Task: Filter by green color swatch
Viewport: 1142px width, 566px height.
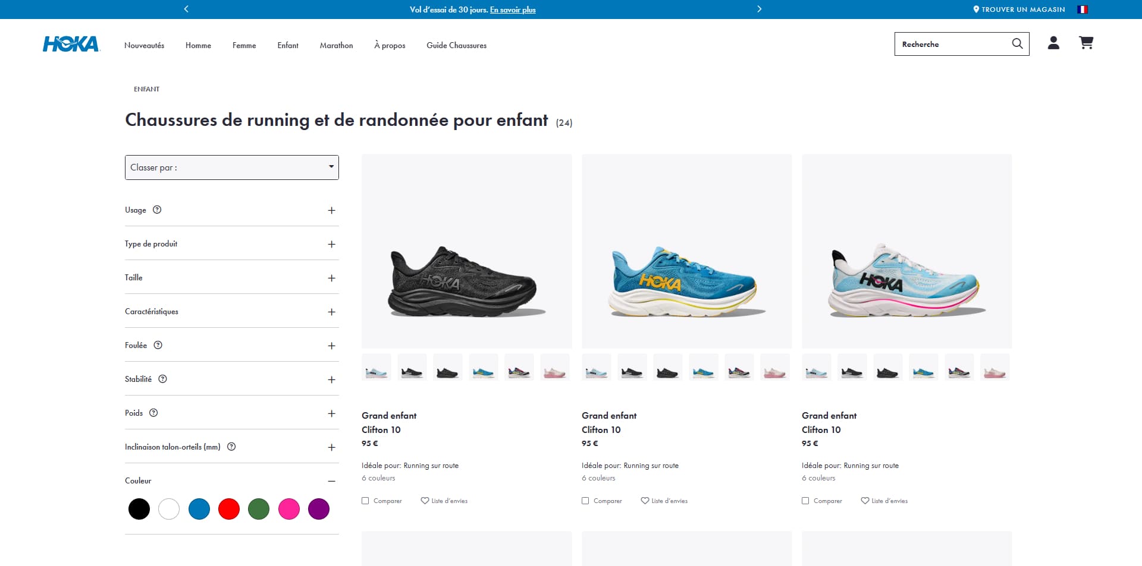Action: [x=259, y=509]
